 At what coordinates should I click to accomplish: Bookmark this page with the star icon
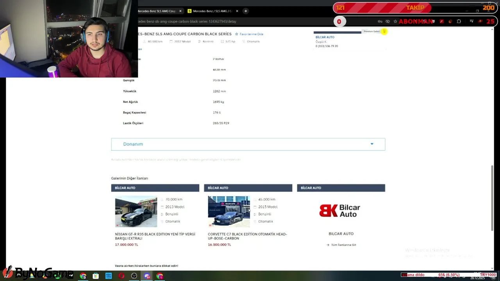point(395,21)
